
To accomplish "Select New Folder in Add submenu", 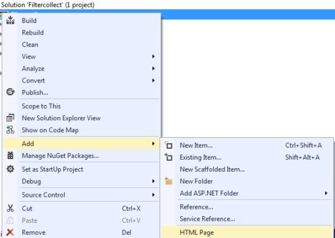I will (x=247, y=181).
